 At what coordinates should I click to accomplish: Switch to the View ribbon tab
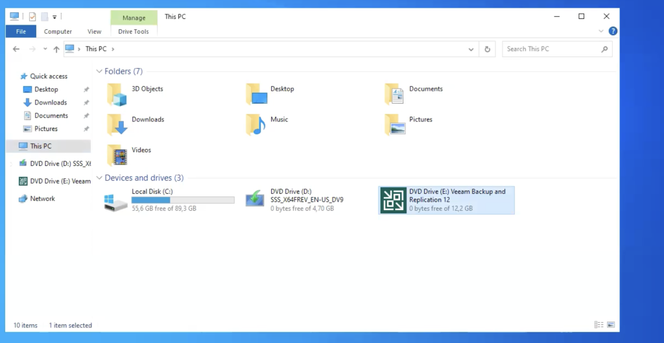pyautogui.click(x=94, y=31)
